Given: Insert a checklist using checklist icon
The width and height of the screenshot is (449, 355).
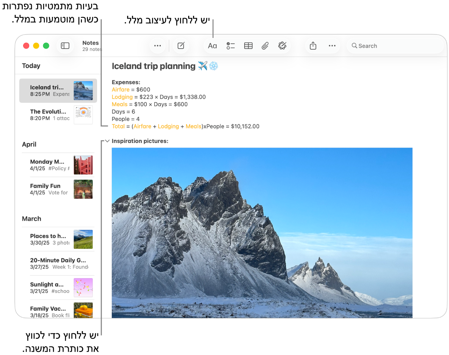Looking at the screenshot, I should coord(231,46).
